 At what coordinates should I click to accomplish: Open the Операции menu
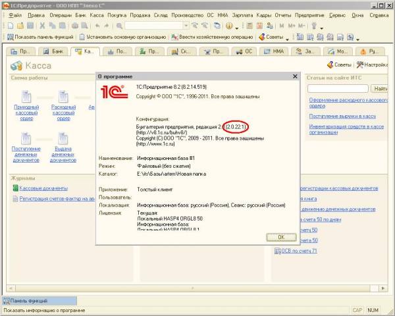pos(61,15)
